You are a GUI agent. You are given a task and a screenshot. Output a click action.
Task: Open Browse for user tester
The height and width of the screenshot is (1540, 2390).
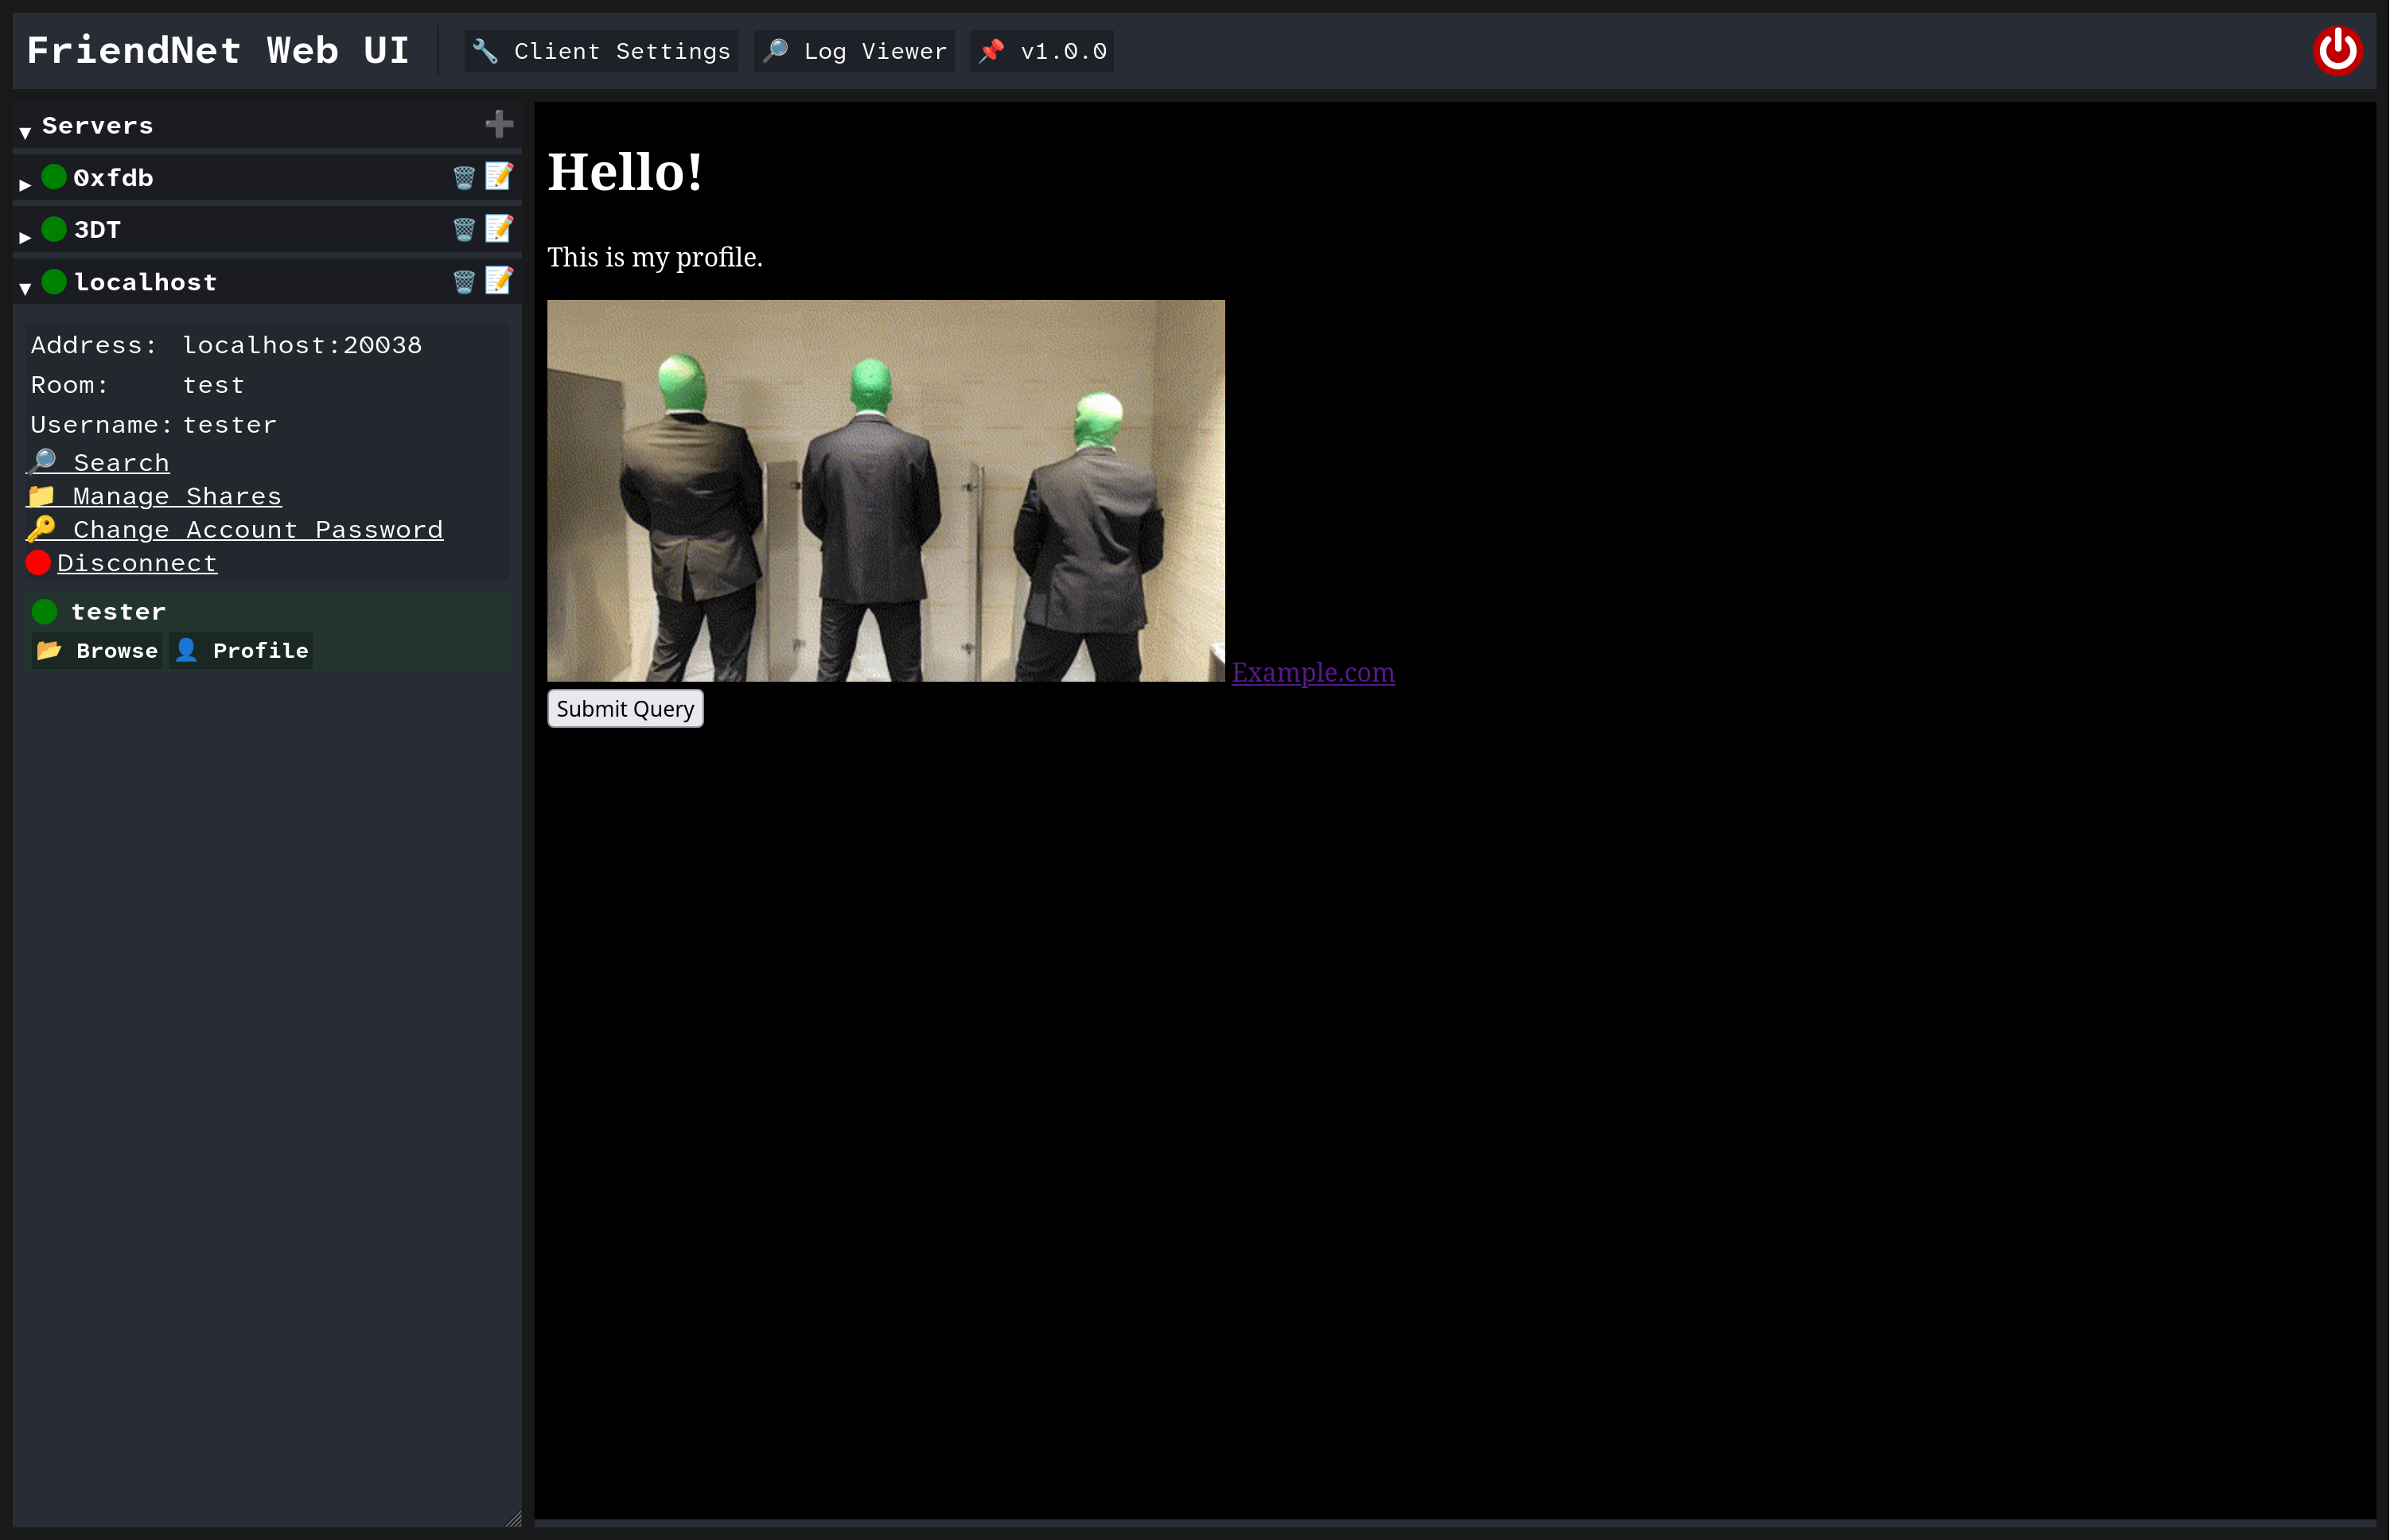coord(96,650)
